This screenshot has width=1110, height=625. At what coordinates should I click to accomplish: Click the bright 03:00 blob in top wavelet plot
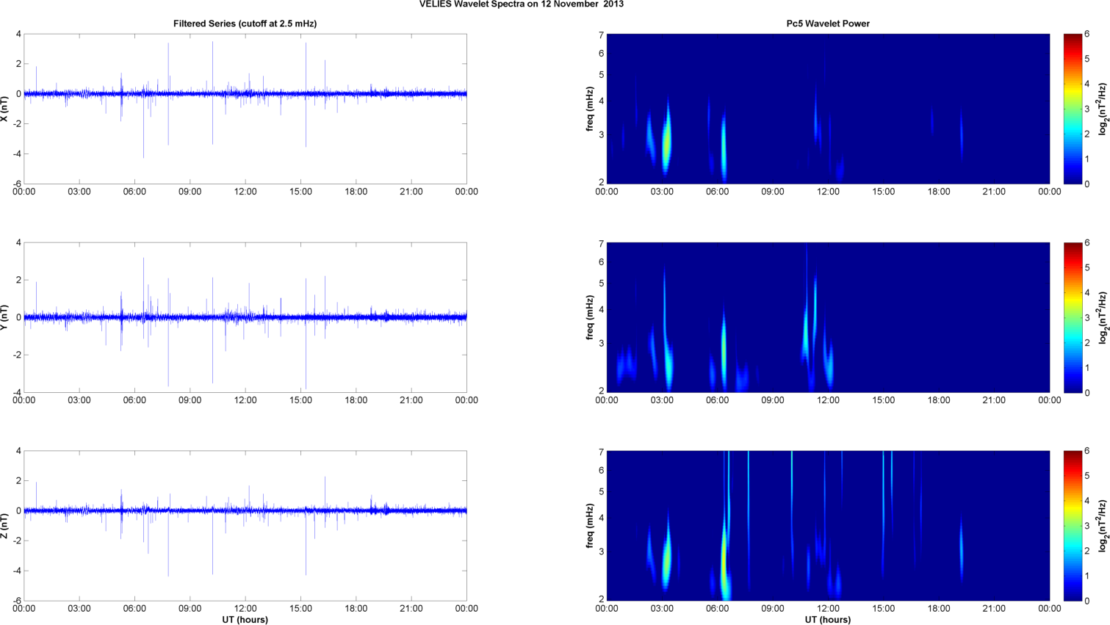click(x=667, y=141)
